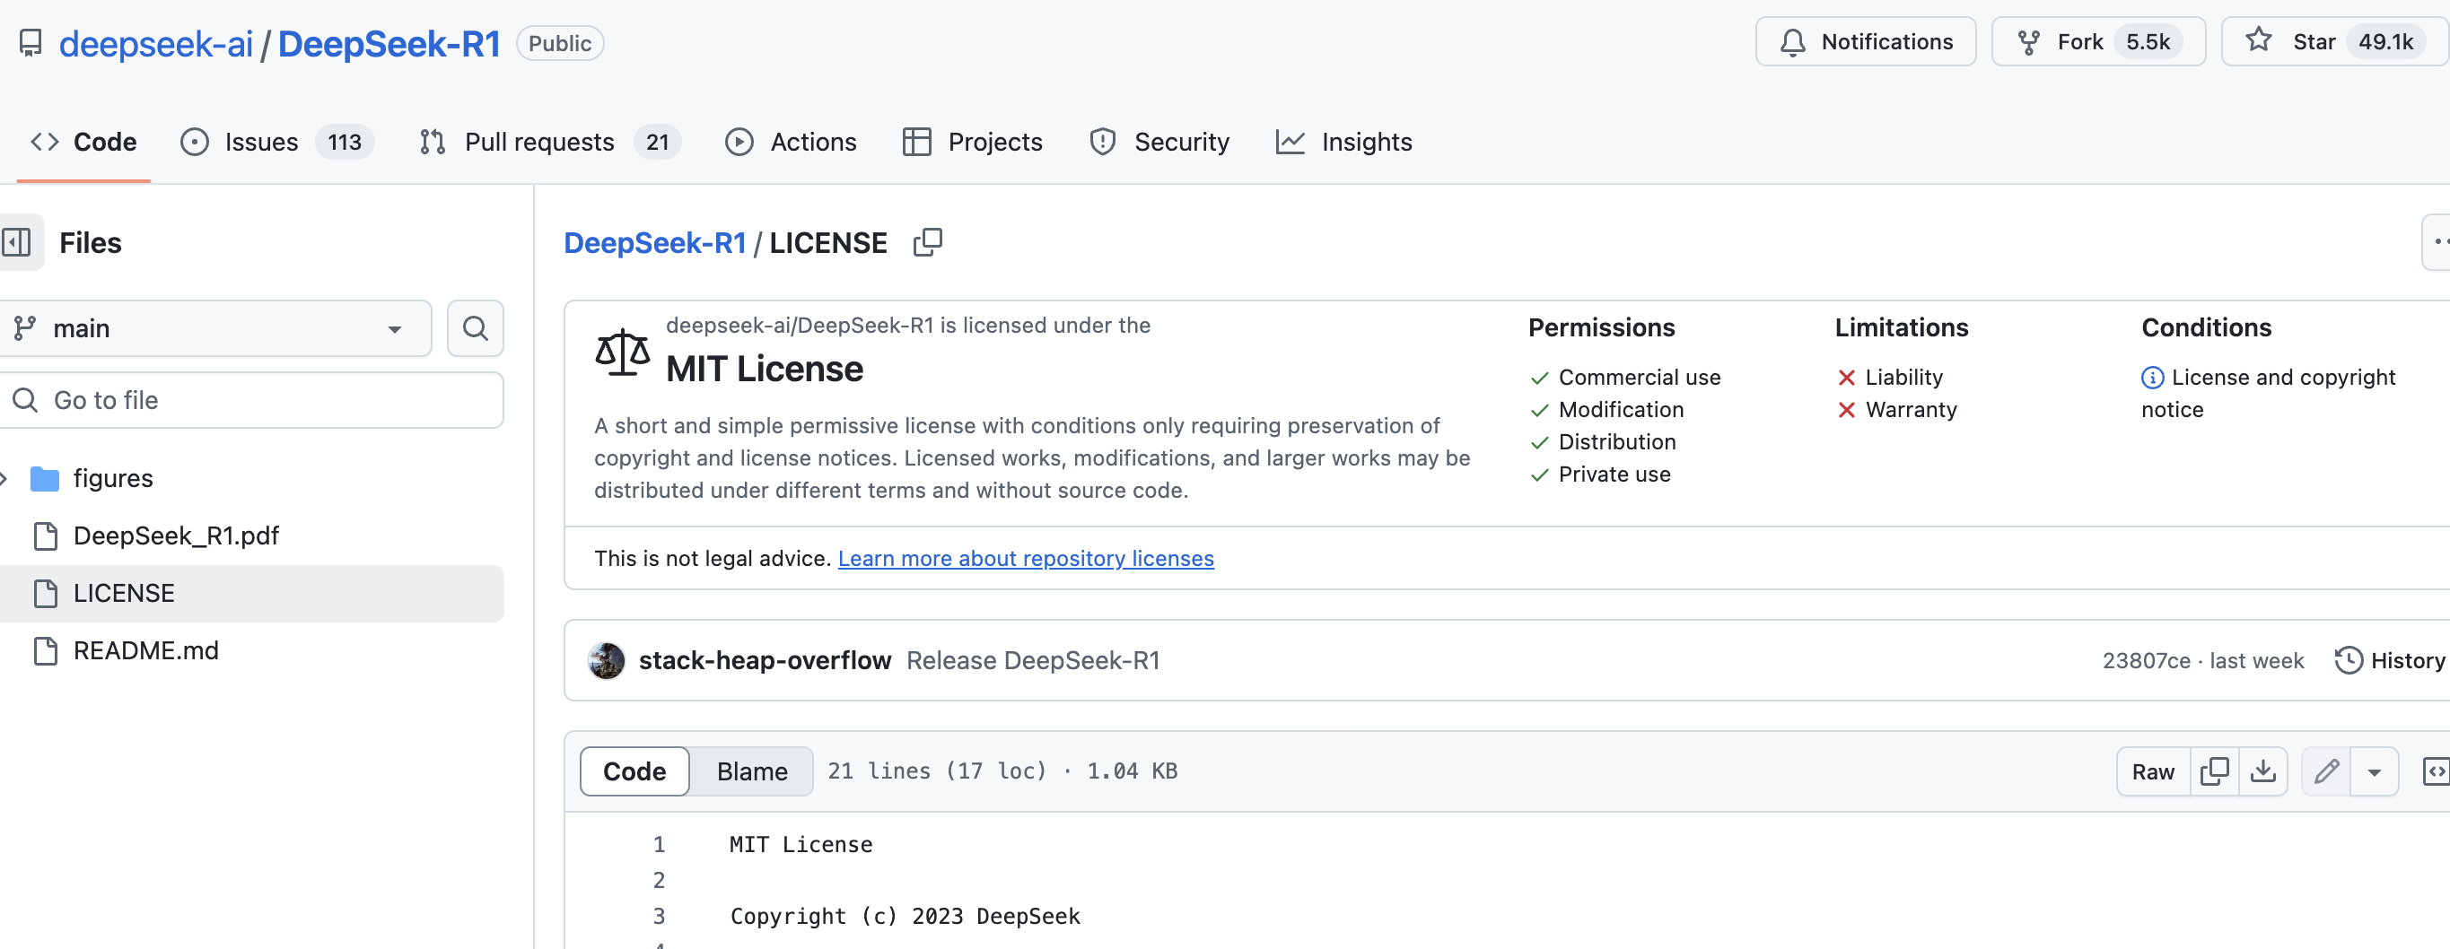Switch to Code view toggle
The width and height of the screenshot is (2450, 949).
634,771
